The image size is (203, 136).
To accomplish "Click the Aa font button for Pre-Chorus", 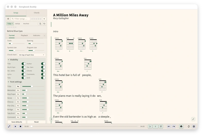I will [18, 106].
